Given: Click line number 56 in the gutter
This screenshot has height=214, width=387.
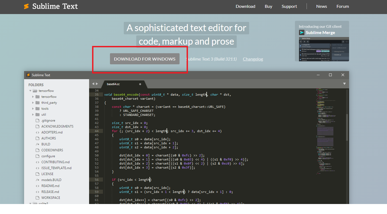Looking at the screenshot, I should [97, 180].
